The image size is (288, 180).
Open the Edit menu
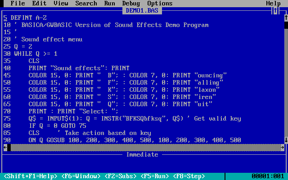[x=39, y=4]
